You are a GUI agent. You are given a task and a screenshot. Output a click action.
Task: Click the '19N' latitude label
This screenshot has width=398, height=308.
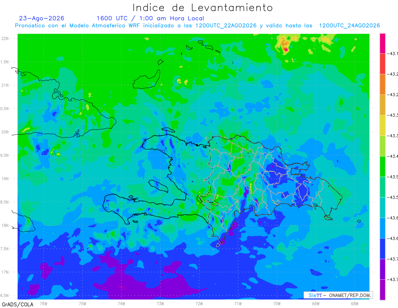[5, 179]
